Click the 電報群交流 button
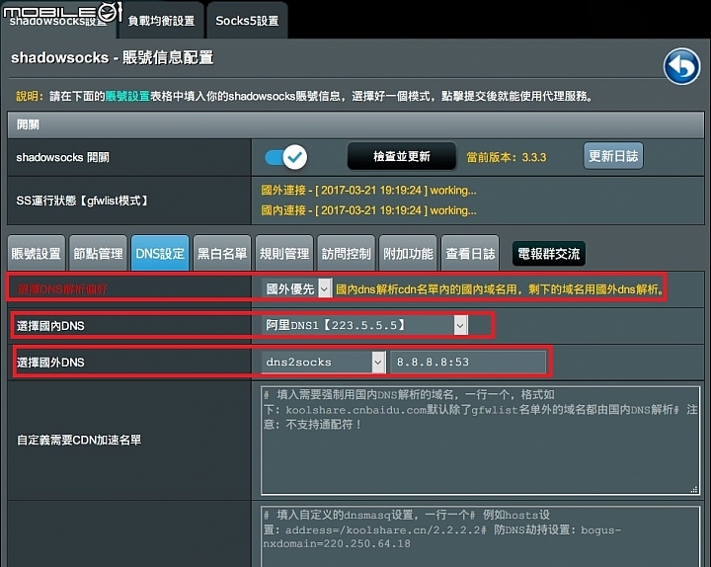 coord(549,254)
